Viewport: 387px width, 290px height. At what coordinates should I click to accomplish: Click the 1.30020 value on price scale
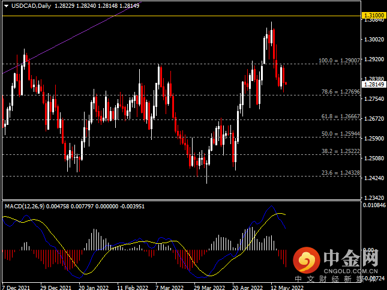coord(374,40)
